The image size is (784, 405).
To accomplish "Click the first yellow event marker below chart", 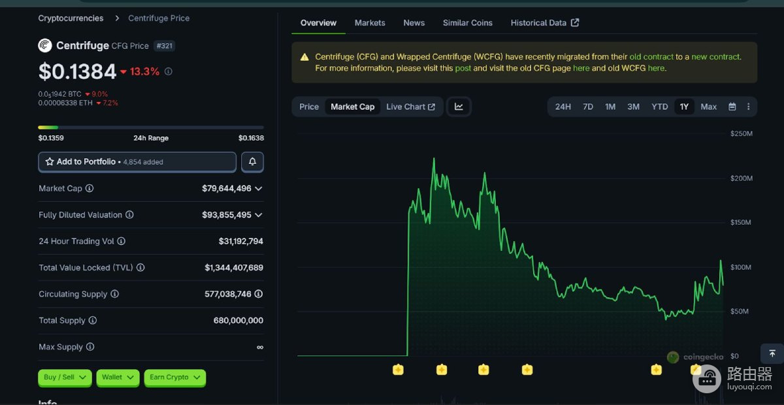I will point(398,370).
